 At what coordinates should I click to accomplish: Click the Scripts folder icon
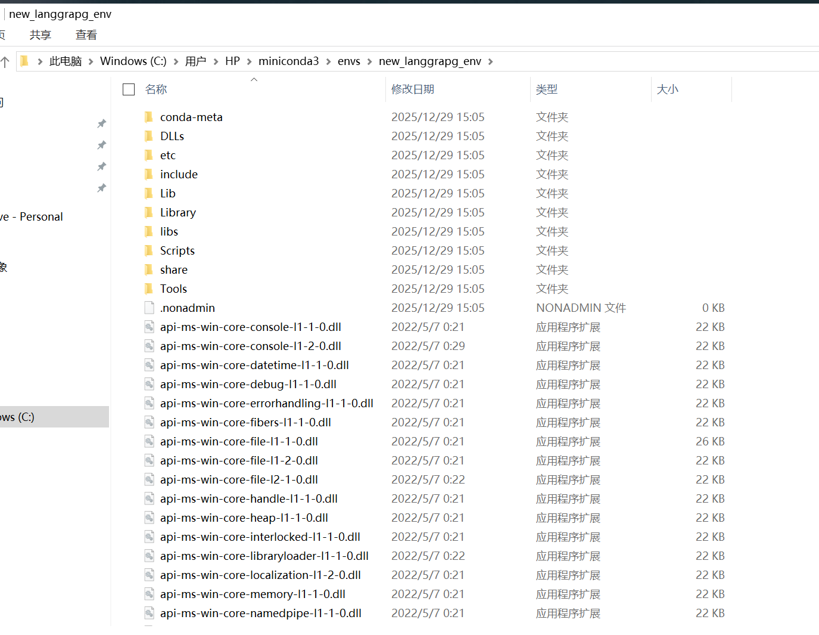(x=149, y=250)
